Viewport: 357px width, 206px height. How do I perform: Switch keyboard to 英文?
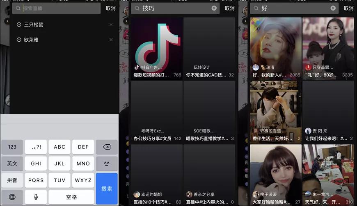(12, 163)
